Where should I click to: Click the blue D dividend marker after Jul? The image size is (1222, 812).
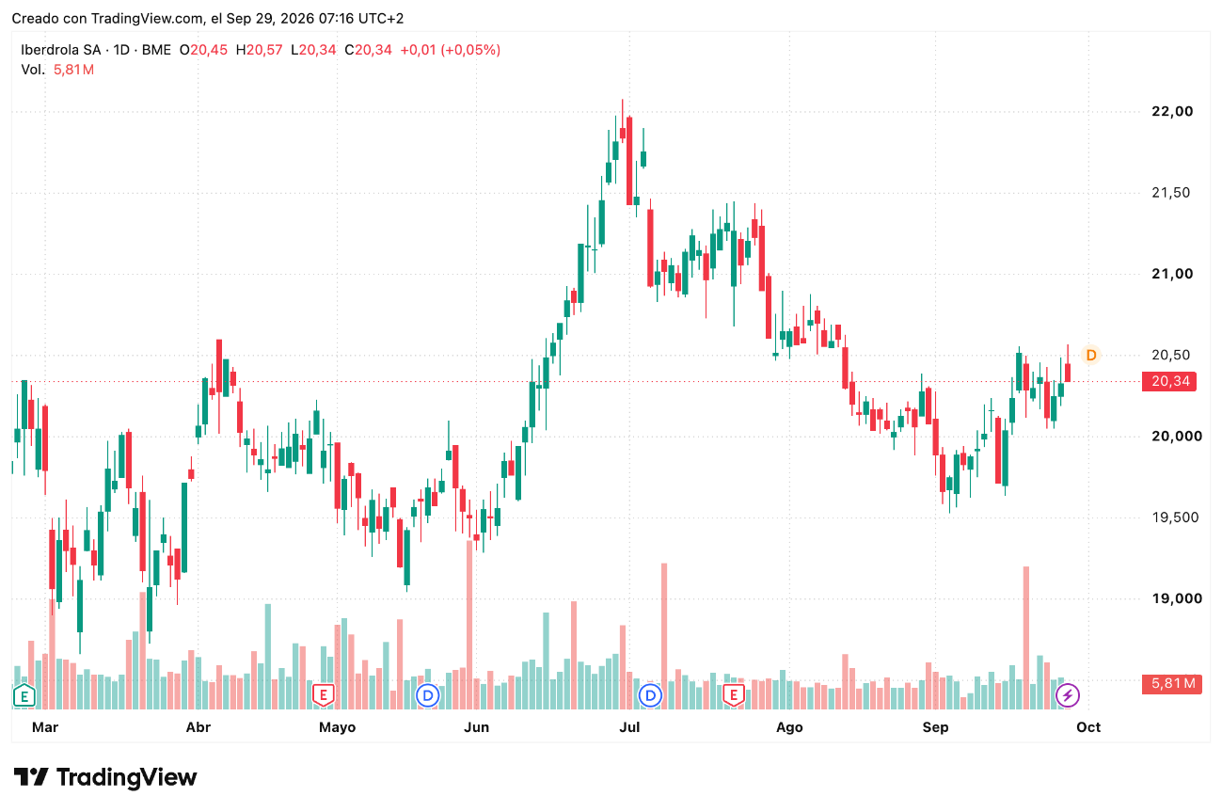pyautogui.click(x=650, y=695)
